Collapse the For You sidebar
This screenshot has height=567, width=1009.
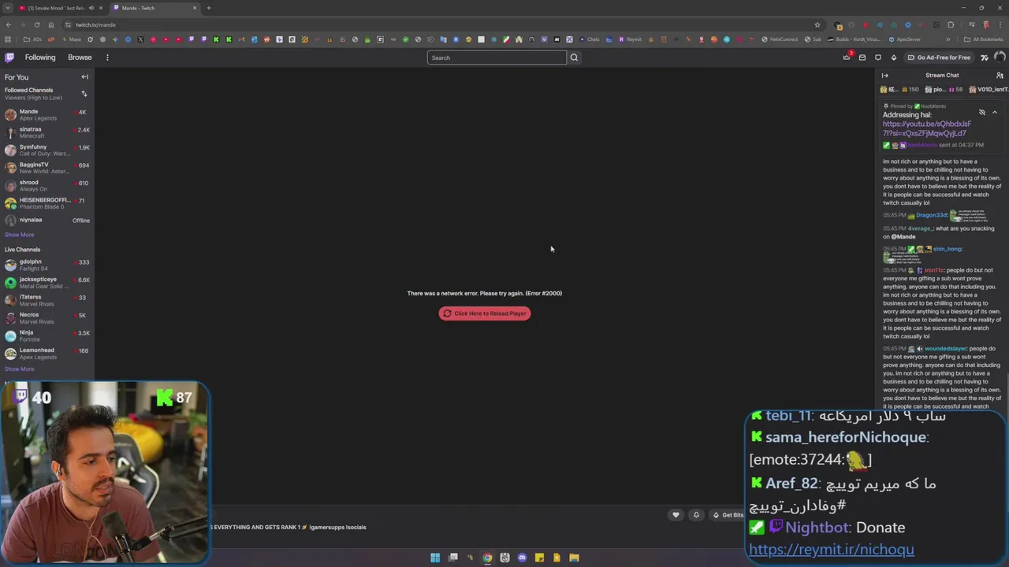click(x=84, y=77)
